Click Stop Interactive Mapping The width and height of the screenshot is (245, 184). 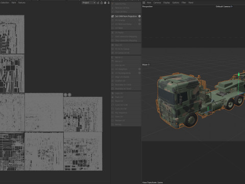126,40
